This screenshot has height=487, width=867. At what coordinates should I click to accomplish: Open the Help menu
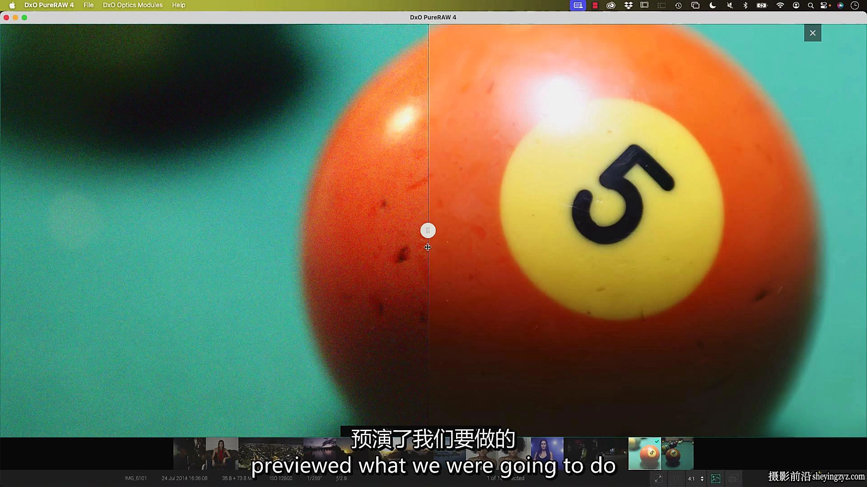(178, 5)
